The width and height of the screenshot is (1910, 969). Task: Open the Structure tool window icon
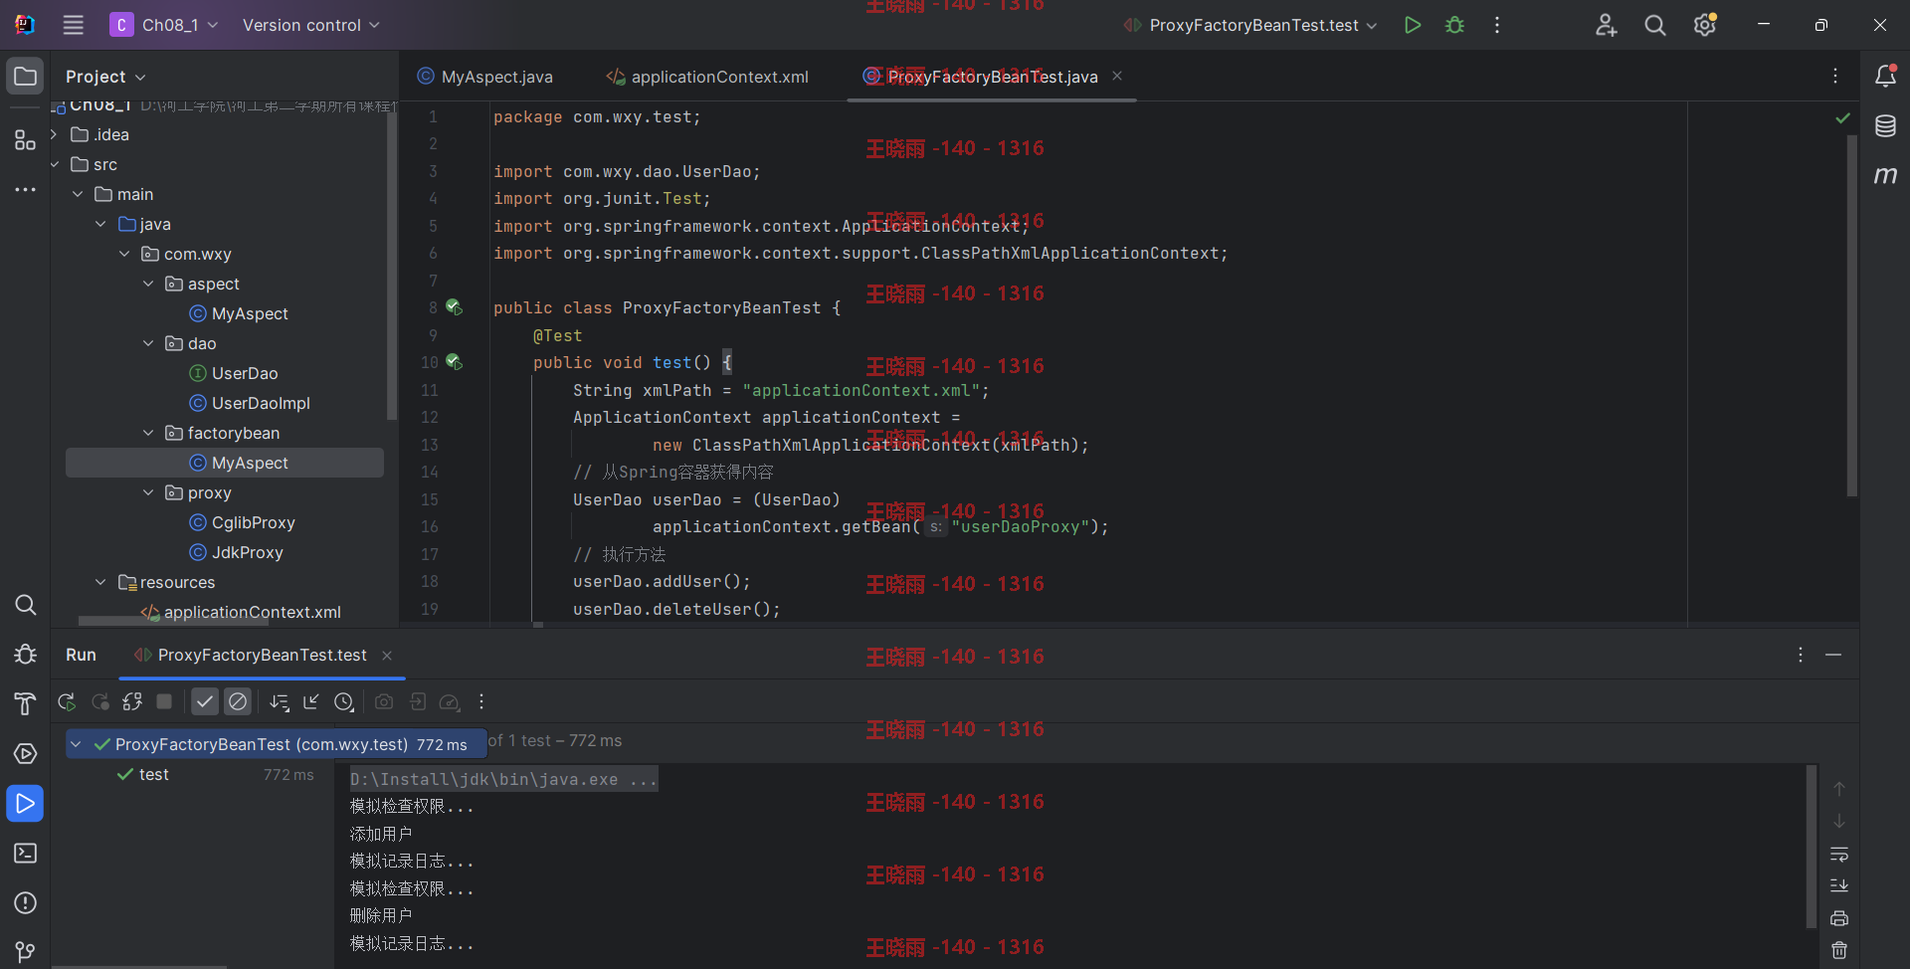click(25, 140)
